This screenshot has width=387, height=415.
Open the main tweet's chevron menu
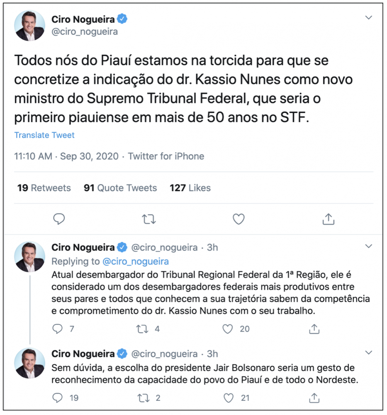click(x=368, y=17)
